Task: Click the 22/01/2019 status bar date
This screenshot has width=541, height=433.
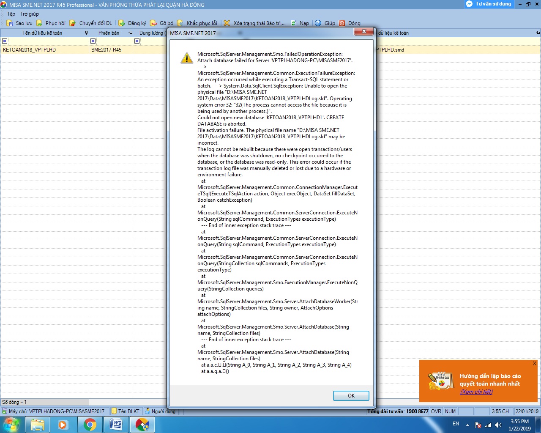Action: (527, 411)
